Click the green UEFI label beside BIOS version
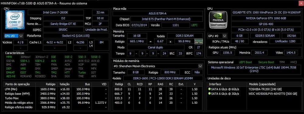The height and width of the screenshot is (114, 304). click(194, 25)
